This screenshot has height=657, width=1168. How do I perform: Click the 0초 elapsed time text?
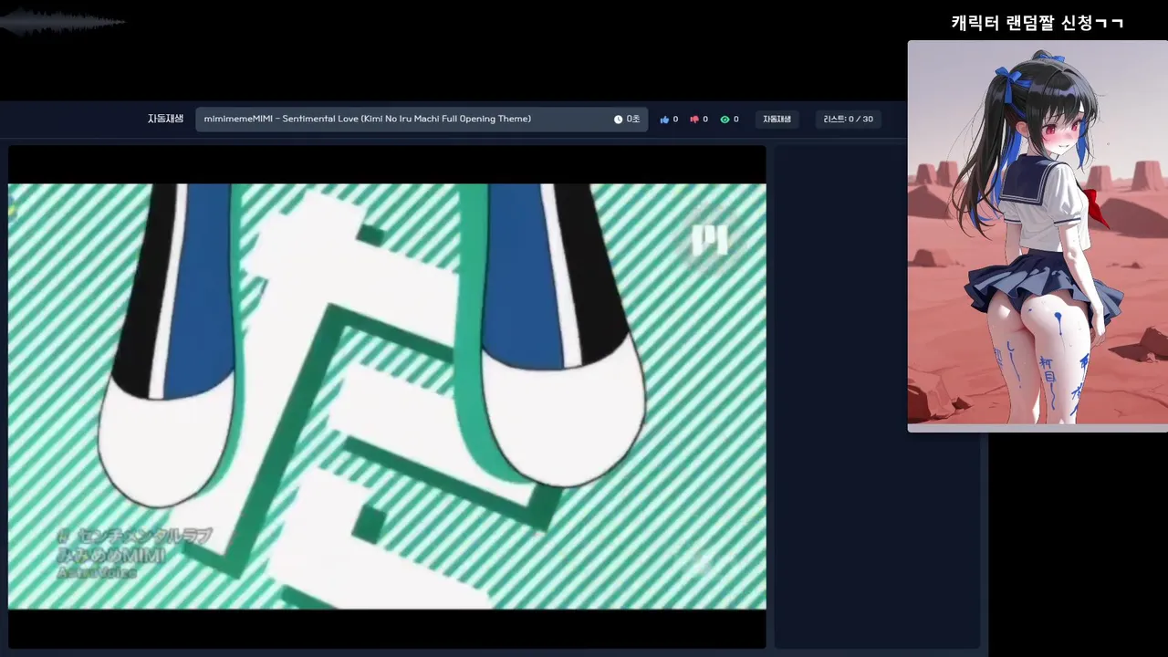pyautogui.click(x=632, y=120)
